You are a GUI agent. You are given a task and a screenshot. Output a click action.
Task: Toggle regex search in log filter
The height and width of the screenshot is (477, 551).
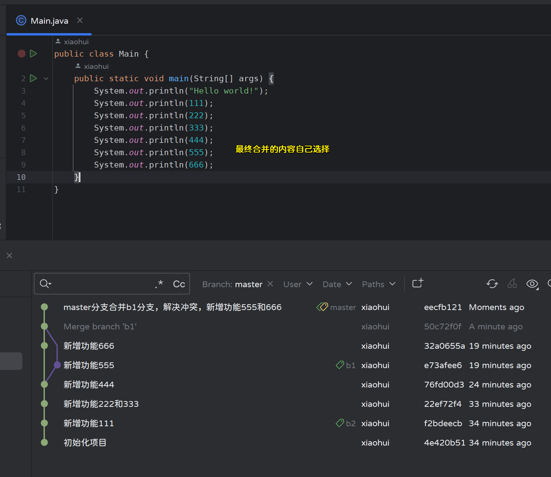pyautogui.click(x=159, y=284)
